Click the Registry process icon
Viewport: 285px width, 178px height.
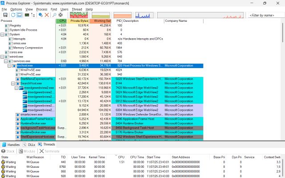pos(7,26)
